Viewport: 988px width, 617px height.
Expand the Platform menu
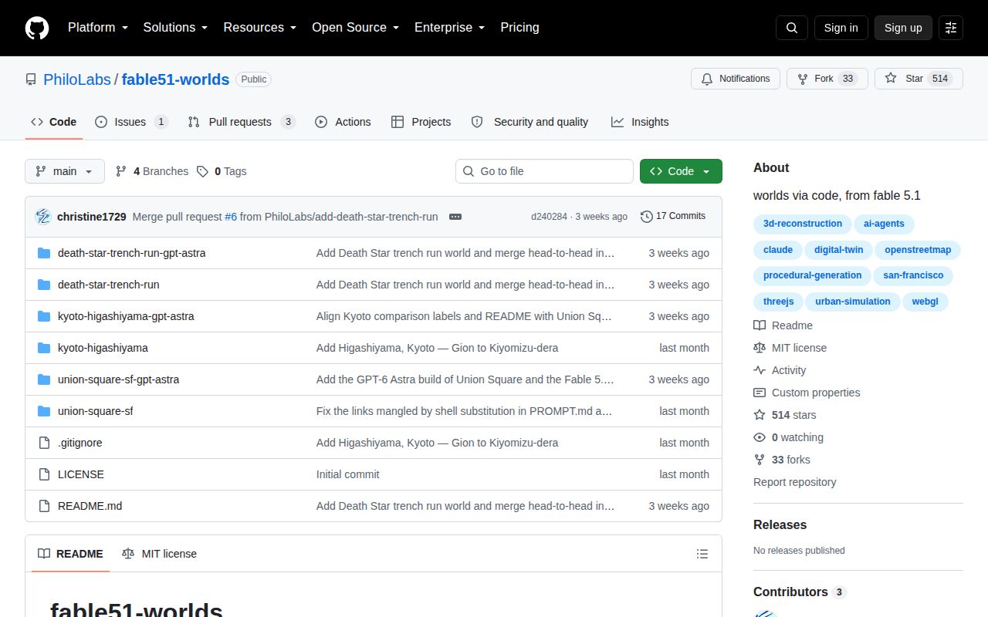pos(98,28)
